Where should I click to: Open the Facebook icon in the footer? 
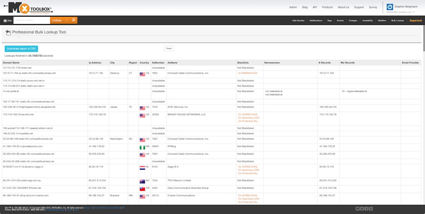366,209
